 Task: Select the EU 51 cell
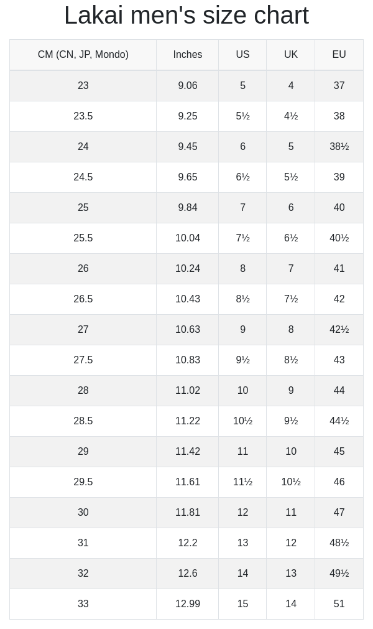tap(339, 604)
